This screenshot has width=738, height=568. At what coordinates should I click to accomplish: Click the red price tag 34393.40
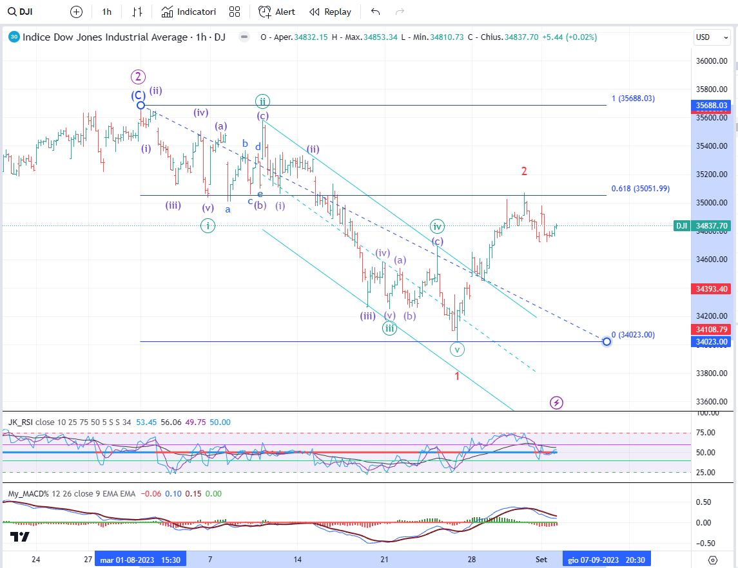pyautogui.click(x=711, y=289)
